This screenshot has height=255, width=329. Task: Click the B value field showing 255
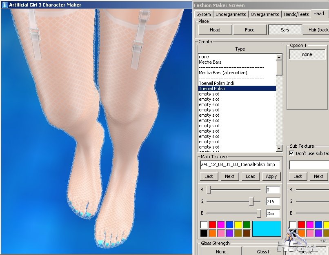273,213
